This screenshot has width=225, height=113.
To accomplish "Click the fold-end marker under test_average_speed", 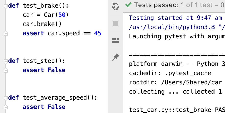I will pyautogui.click(x=5, y=107).
